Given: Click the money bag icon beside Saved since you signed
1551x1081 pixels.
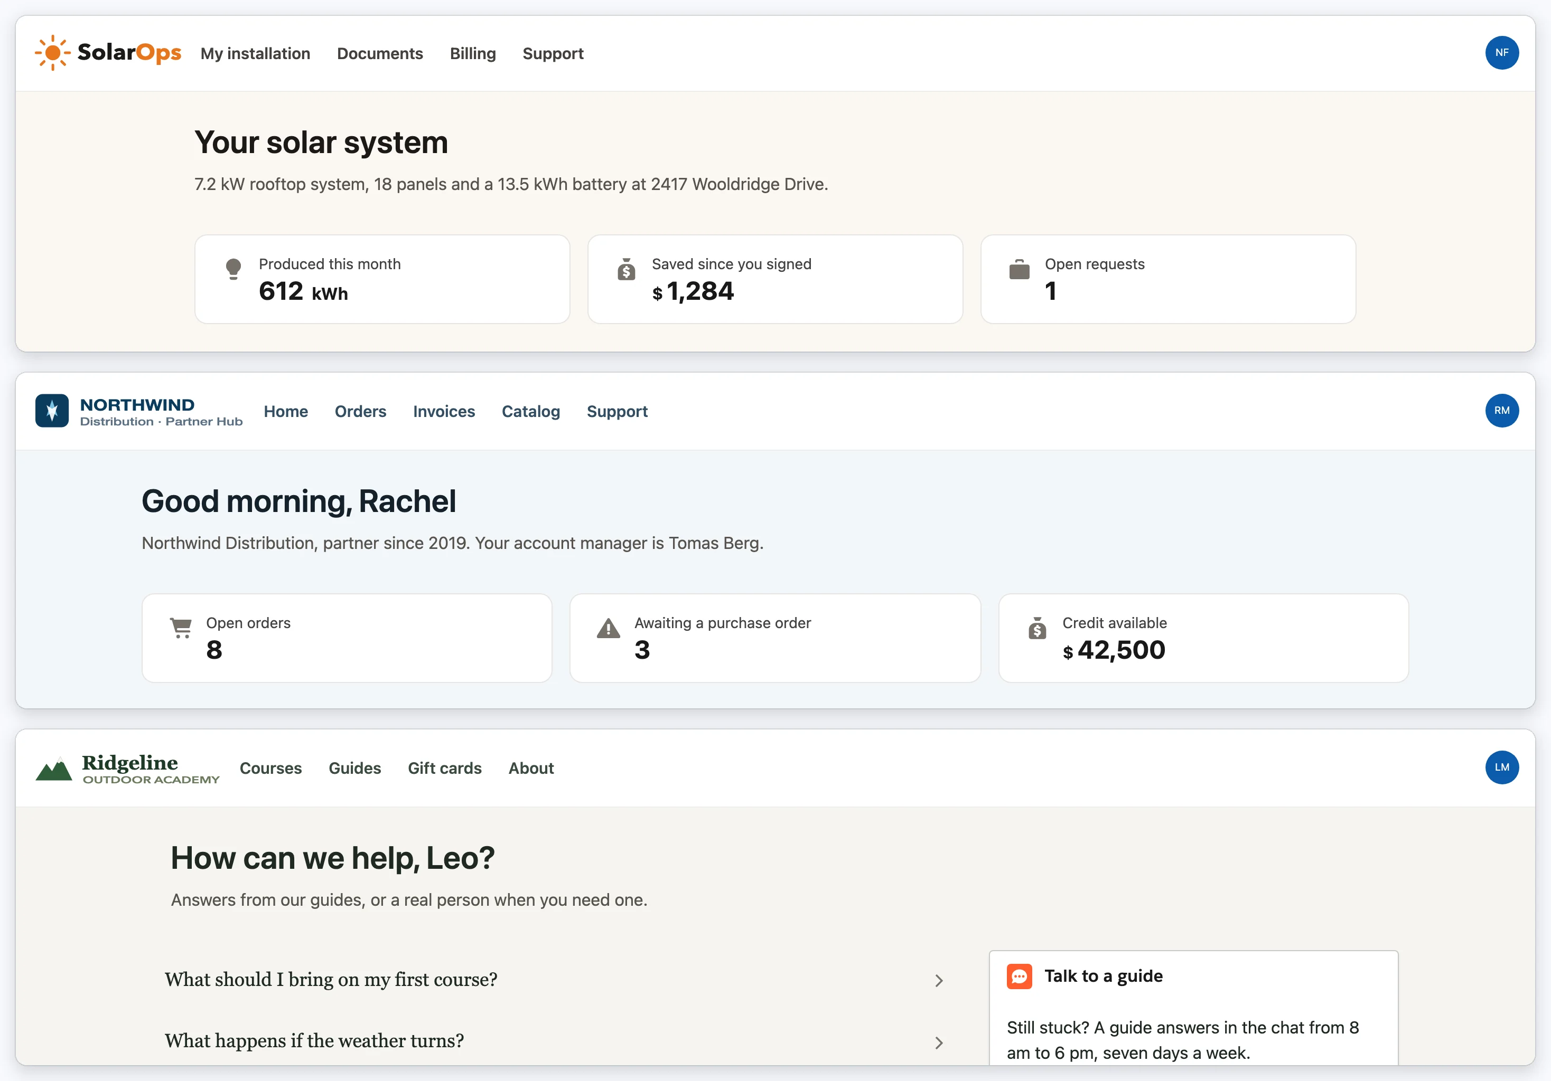Looking at the screenshot, I should [x=626, y=269].
